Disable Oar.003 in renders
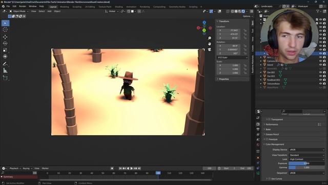 324,76
